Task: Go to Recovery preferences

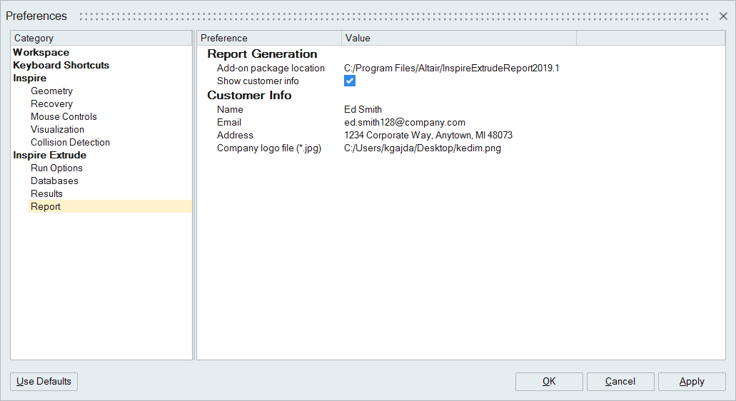Action: pyautogui.click(x=51, y=104)
